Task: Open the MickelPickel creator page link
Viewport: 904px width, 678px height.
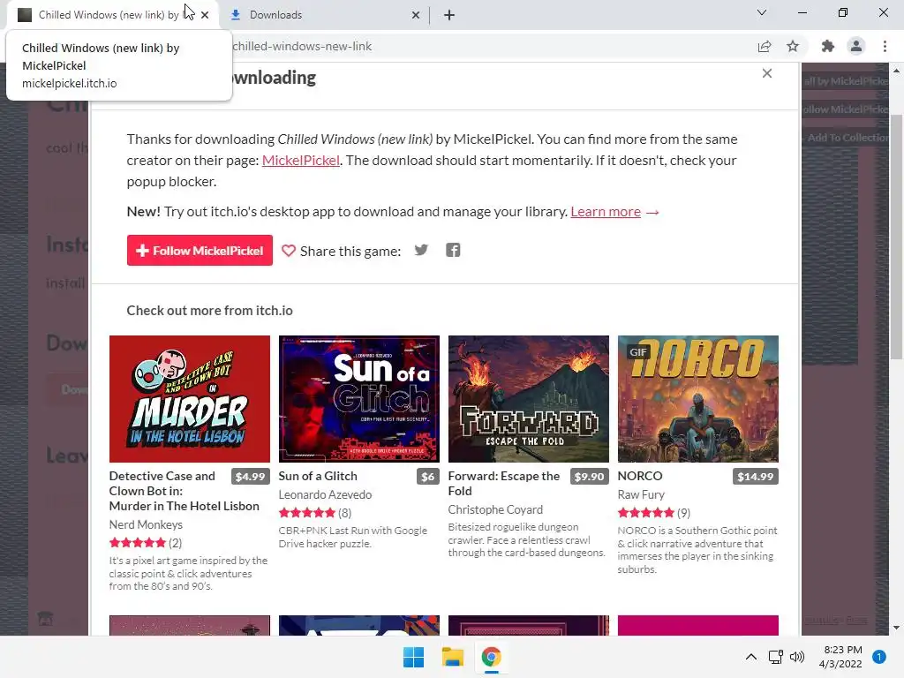Action: coord(300,161)
